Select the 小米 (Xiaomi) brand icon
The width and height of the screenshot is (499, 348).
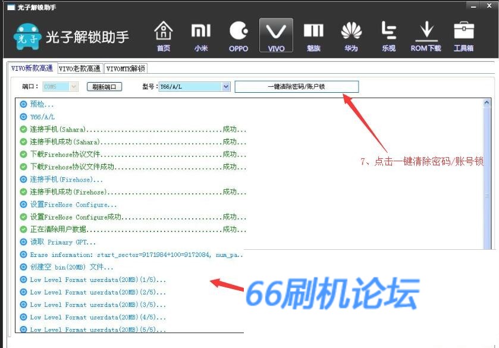pyautogui.click(x=201, y=36)
